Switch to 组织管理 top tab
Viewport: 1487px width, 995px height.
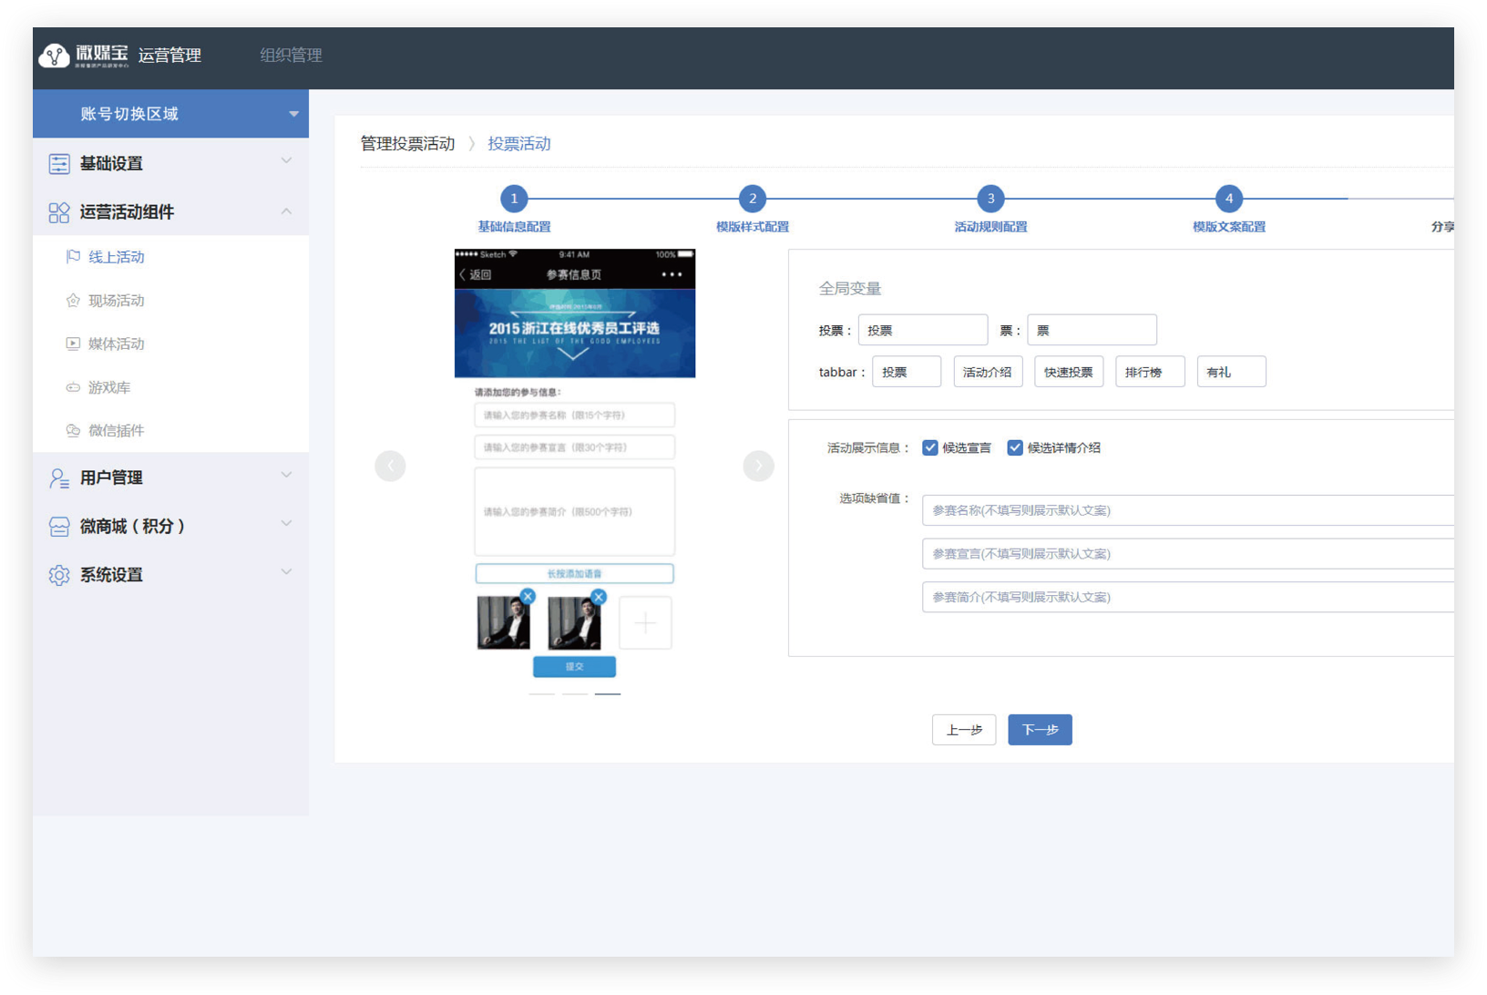pos(291,56)
